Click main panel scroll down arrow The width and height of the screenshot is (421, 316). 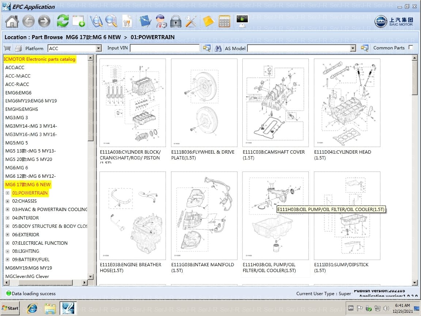(414, 282)
